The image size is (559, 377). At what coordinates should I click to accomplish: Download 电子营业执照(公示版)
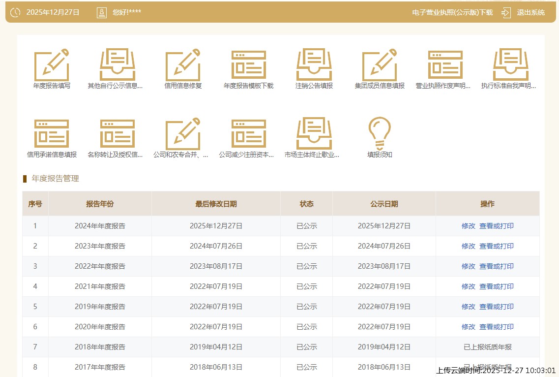point(452,12)
